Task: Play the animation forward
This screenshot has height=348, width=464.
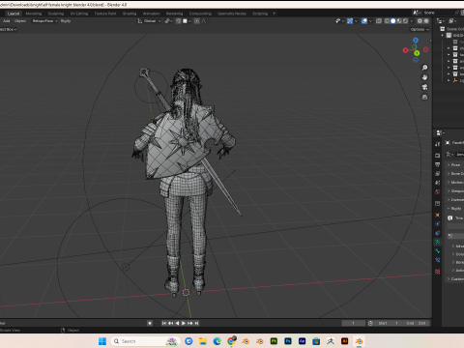Action: coord(184,323)
